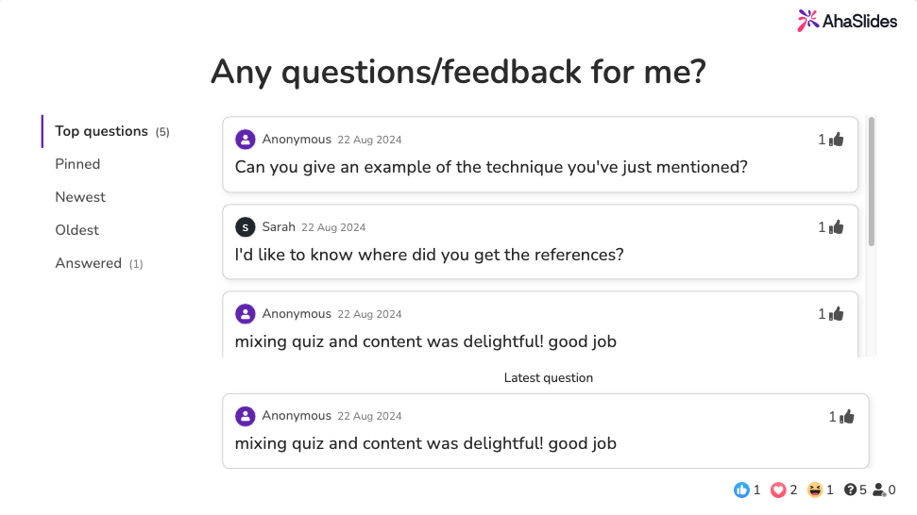Click the slide title heading
917x515 pixels.
(458, 72)
